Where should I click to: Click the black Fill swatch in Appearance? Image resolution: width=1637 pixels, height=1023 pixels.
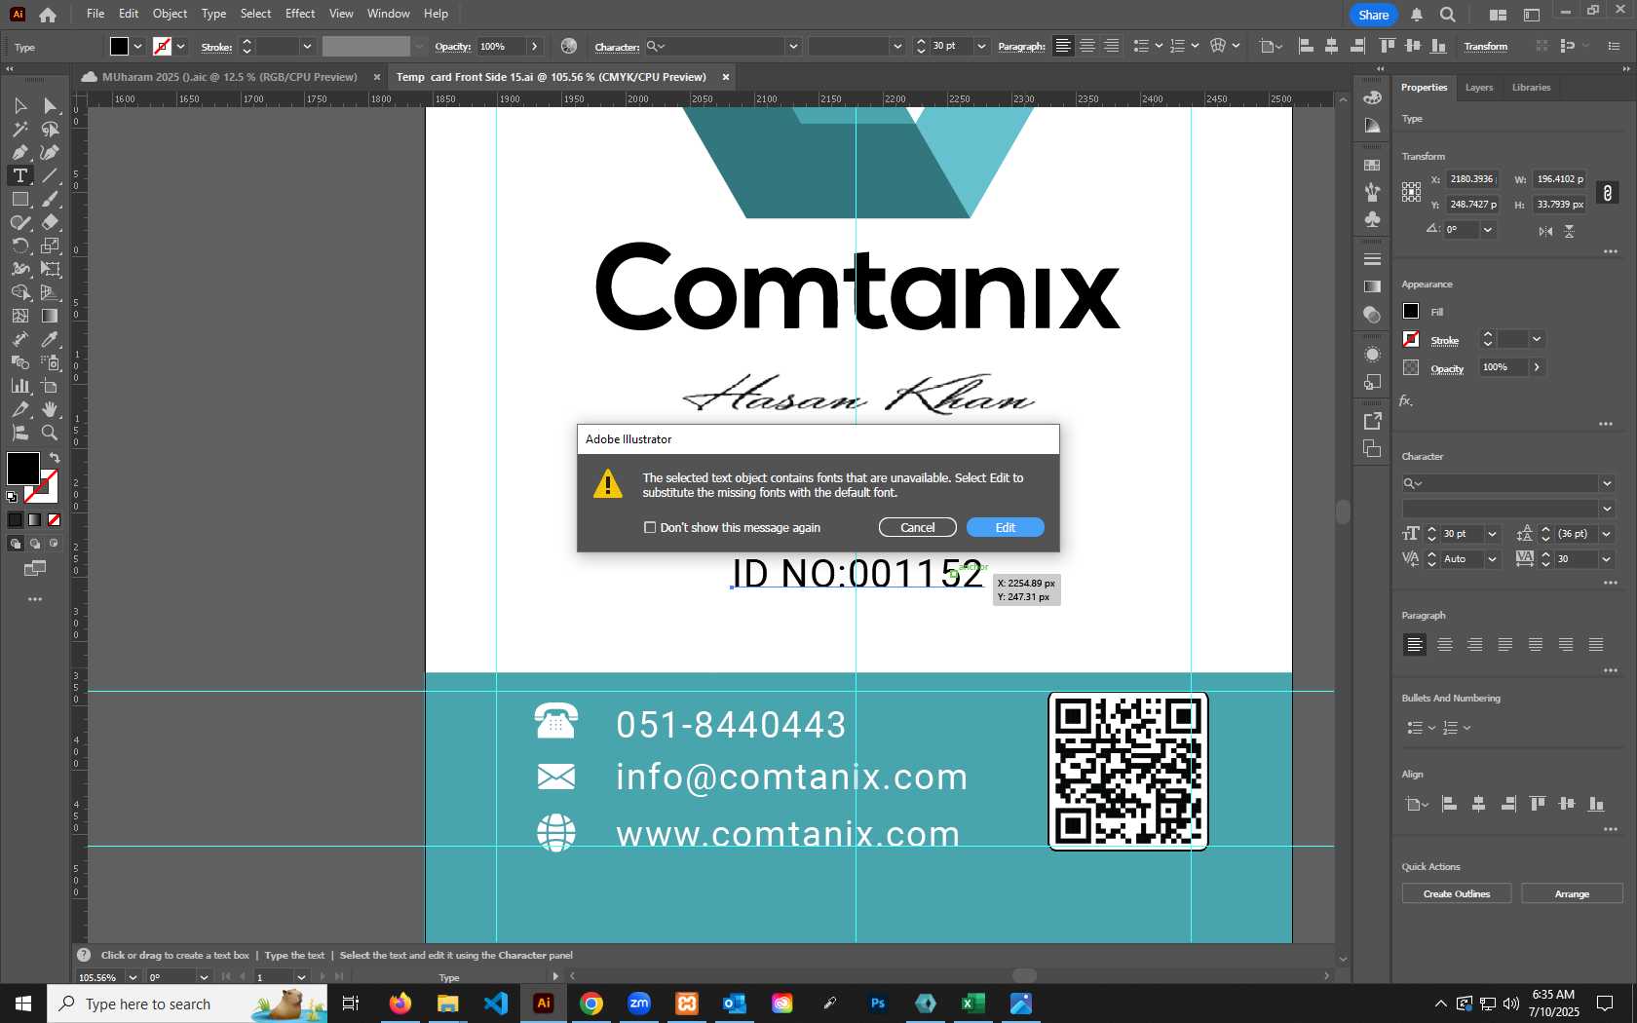pyautogui.click(x=1411, y=311)
